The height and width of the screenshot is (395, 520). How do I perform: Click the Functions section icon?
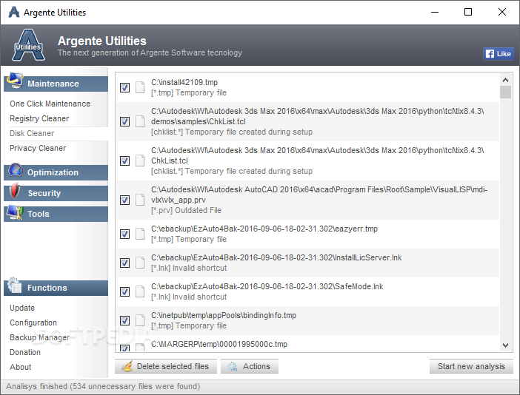point(15,285)
